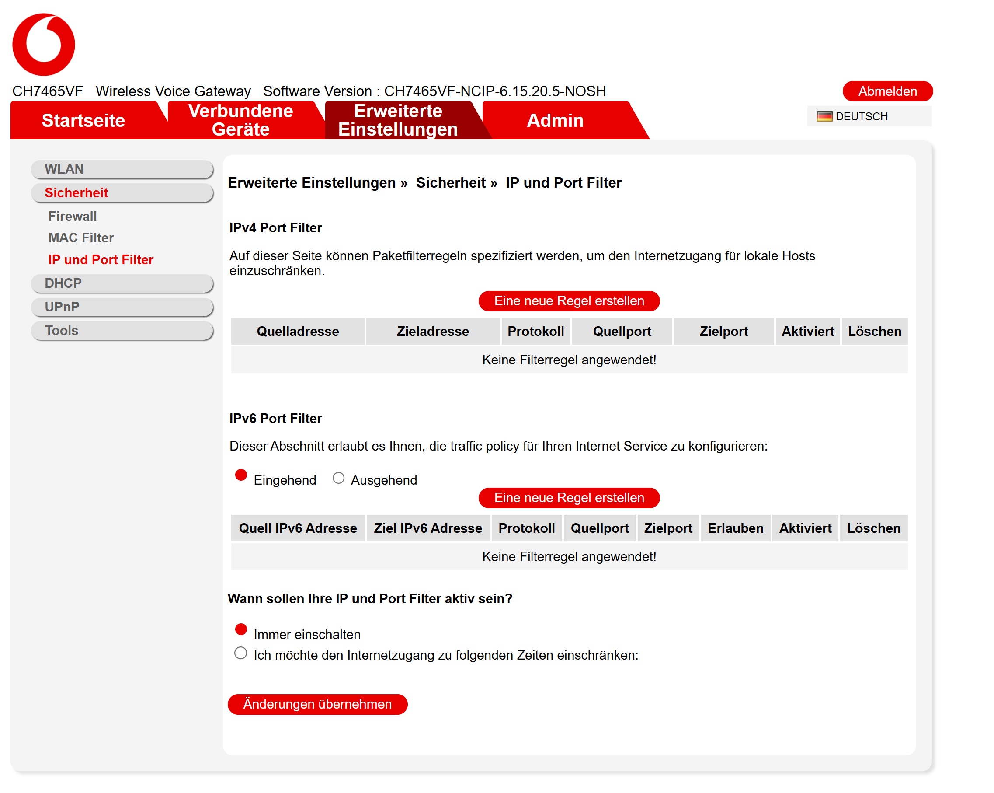Open the Admin tab
This screenshot has width=994, height=793.
[x=555, y=120]
